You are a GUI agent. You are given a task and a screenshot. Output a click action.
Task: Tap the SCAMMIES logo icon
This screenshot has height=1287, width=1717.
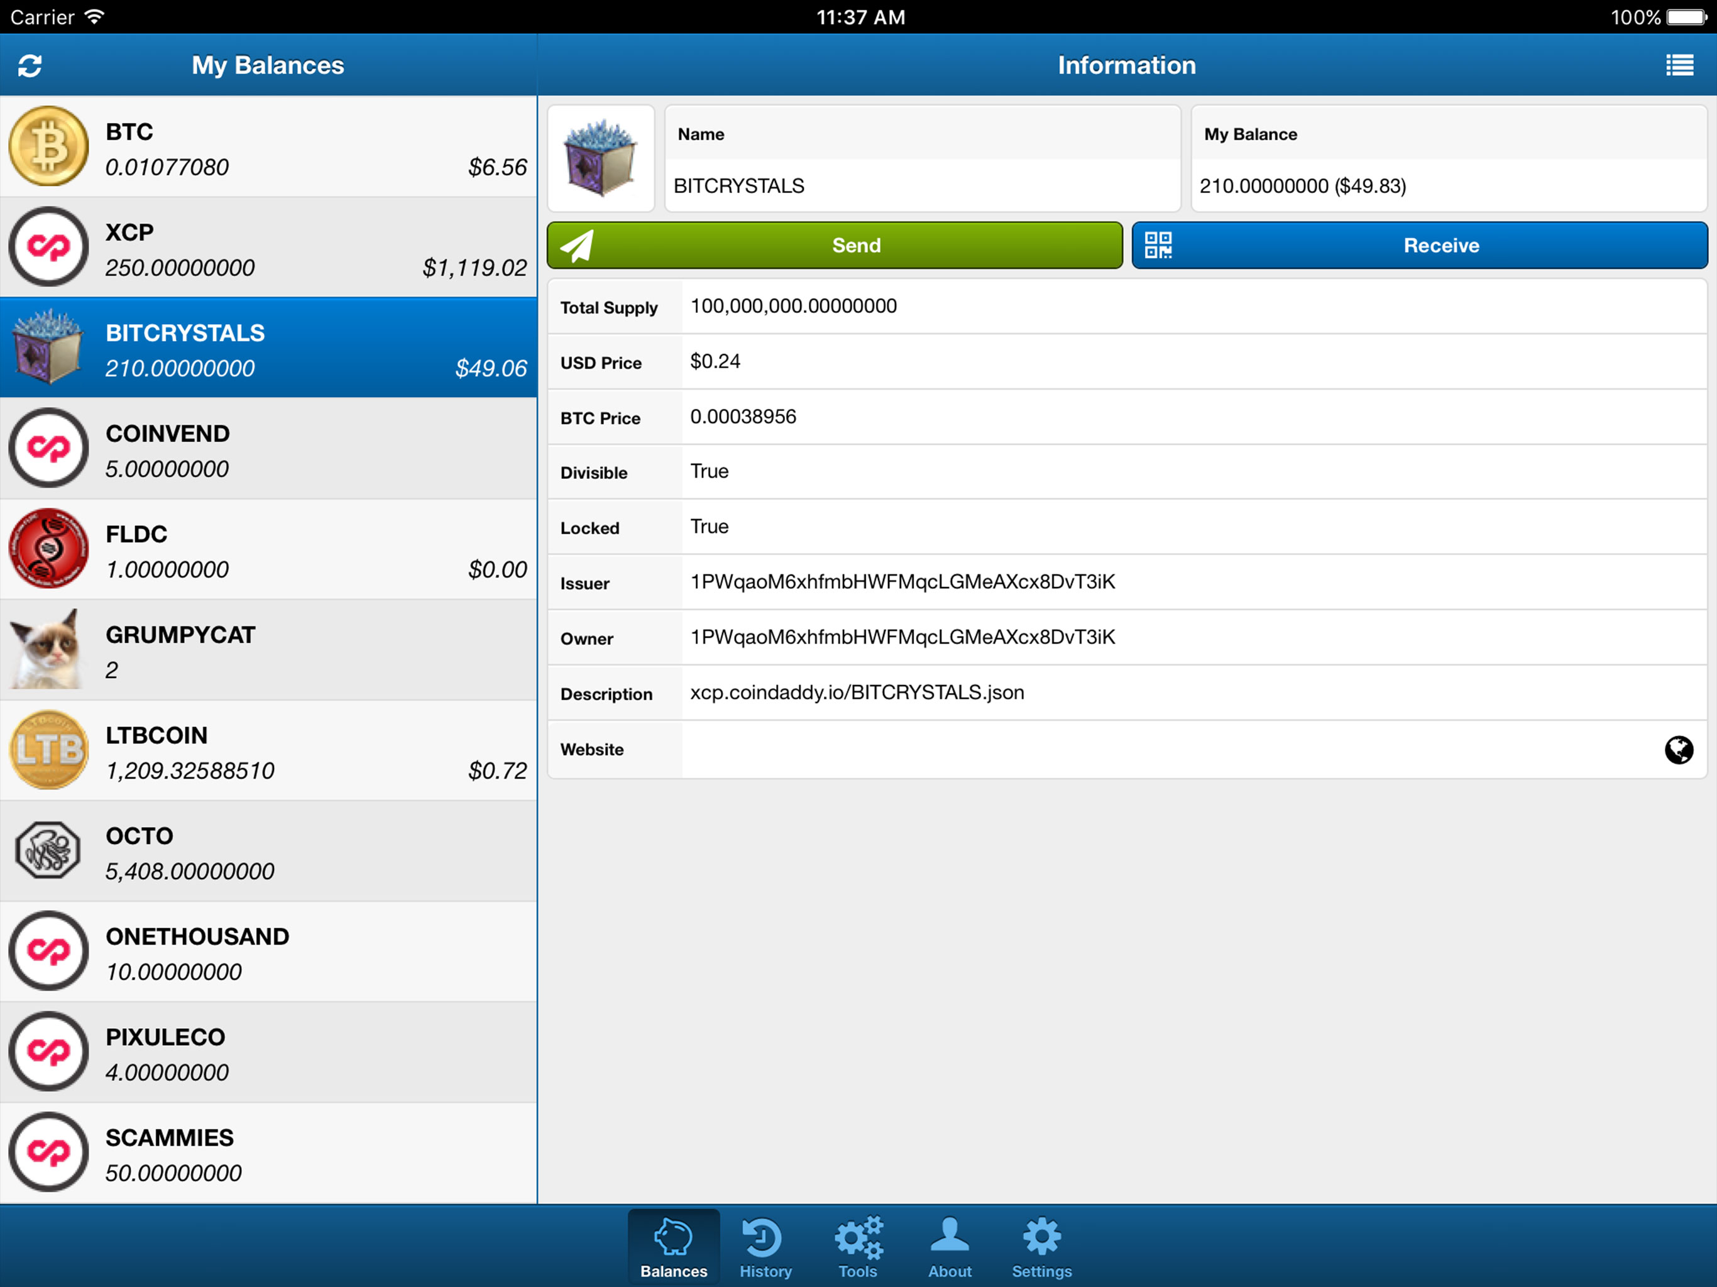(49, 1152)
